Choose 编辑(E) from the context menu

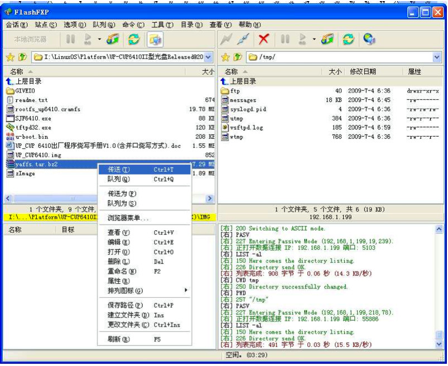(x=144, y=242)
